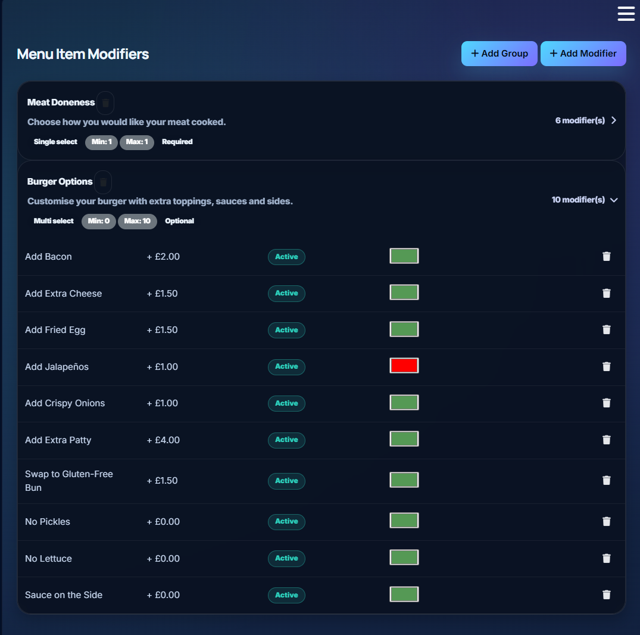Image resolution: width=640 pixels, height=635 pixels.
Task: Select the Add Jalapeños modifier name
Action: [x=57, y=367]
